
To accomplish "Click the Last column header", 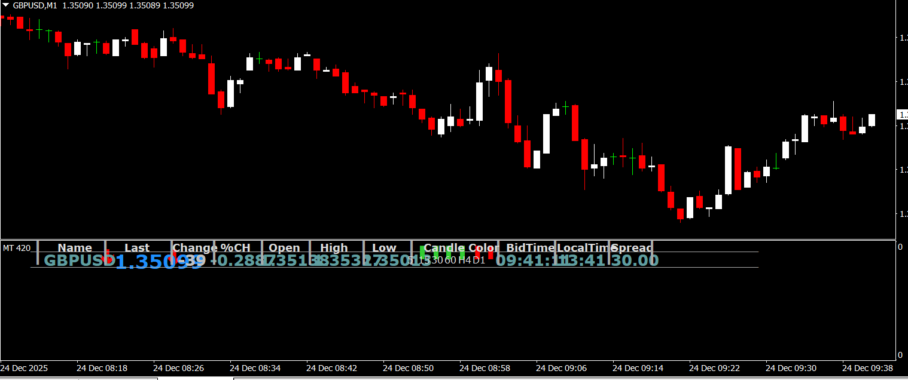I will [137, 248].
